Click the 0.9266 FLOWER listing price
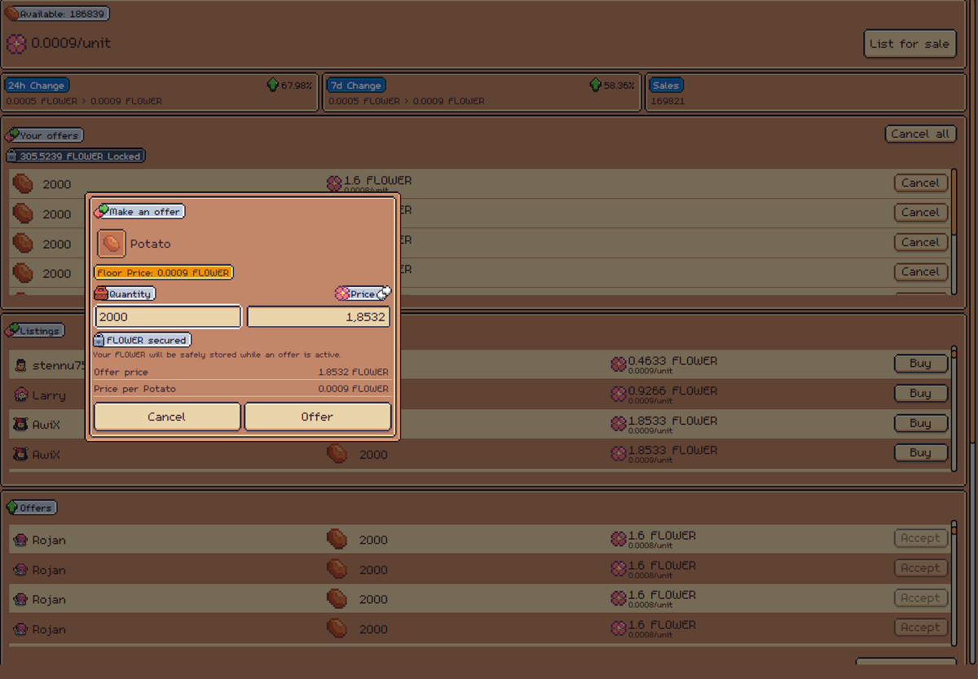The image size is (978, 679). coord(672,390)
